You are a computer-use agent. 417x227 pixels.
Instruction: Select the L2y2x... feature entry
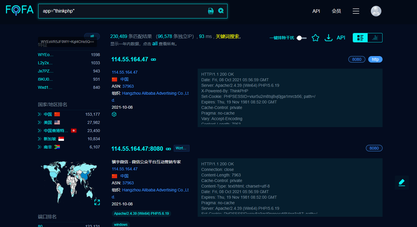(x=46, y=63)
